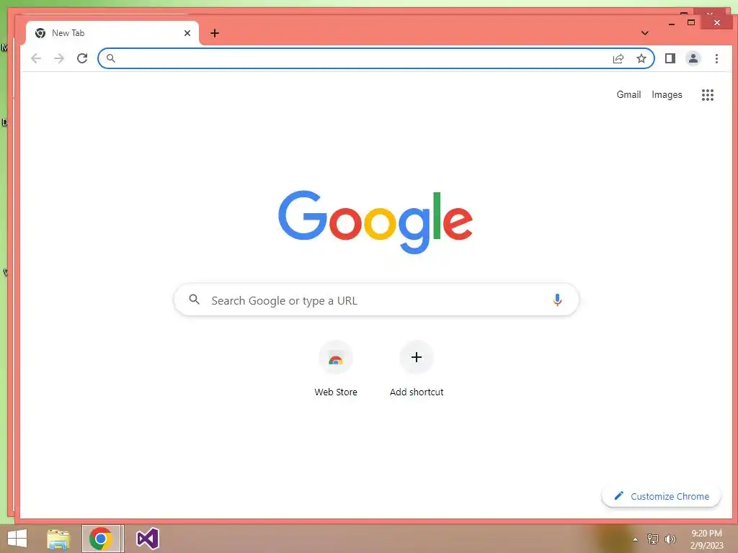Click the Google logo
Screen dimensions: 738x553
(375, 222)
